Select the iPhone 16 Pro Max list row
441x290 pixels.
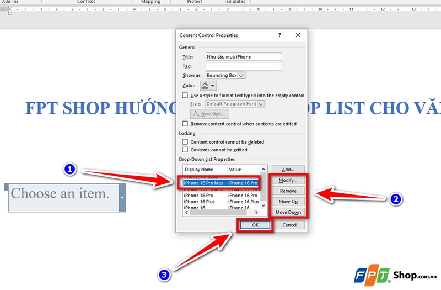click(x=220, y=183)
